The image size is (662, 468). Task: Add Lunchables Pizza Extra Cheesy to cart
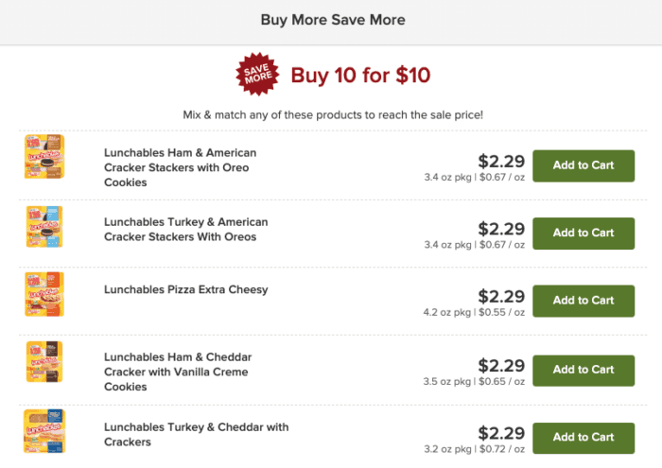coord(583,301)
